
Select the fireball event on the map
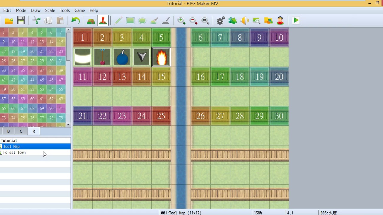point(161,57)
